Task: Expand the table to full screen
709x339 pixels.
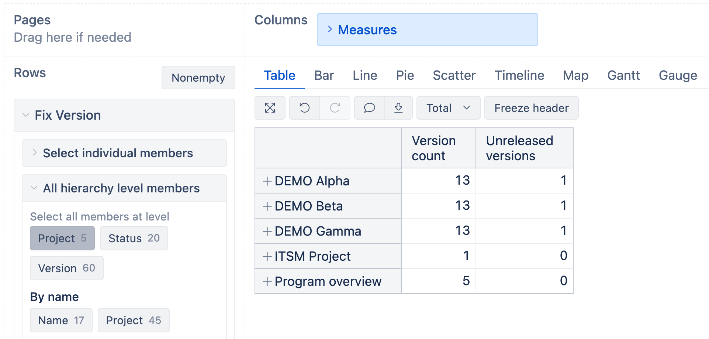Action: [270, 108]
